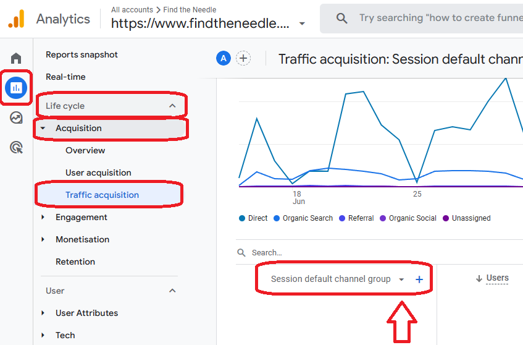Click the plus icon to add comparison
Image resolution: width=523 pixels, height=345 pixels.
[243, 59]
